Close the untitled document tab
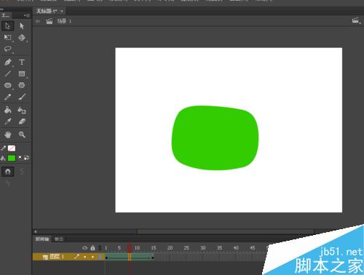364x275 pixels. (62, 11)
